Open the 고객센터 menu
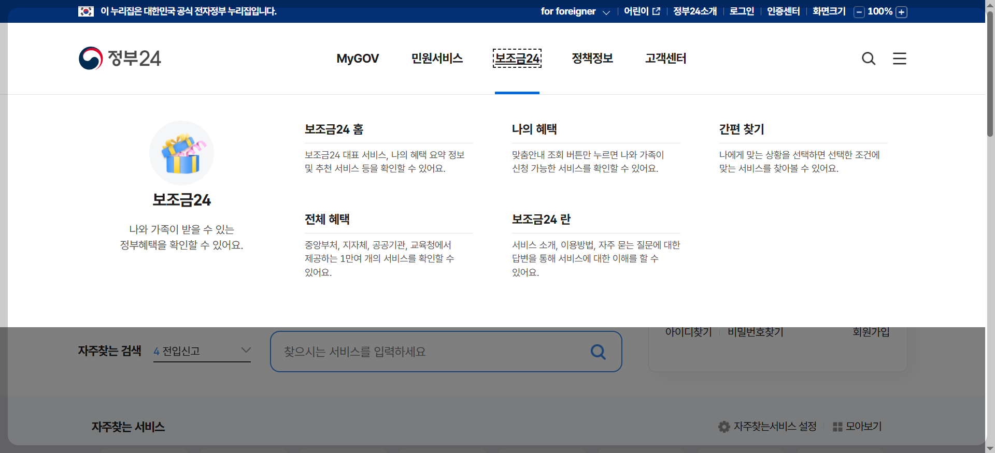This screenshot has width=995, height=453. coord(666,59)
